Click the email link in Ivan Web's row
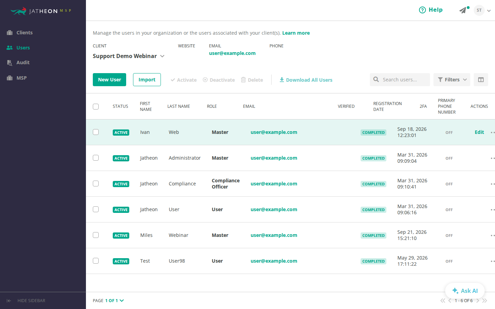 click(x=274, y=132)
